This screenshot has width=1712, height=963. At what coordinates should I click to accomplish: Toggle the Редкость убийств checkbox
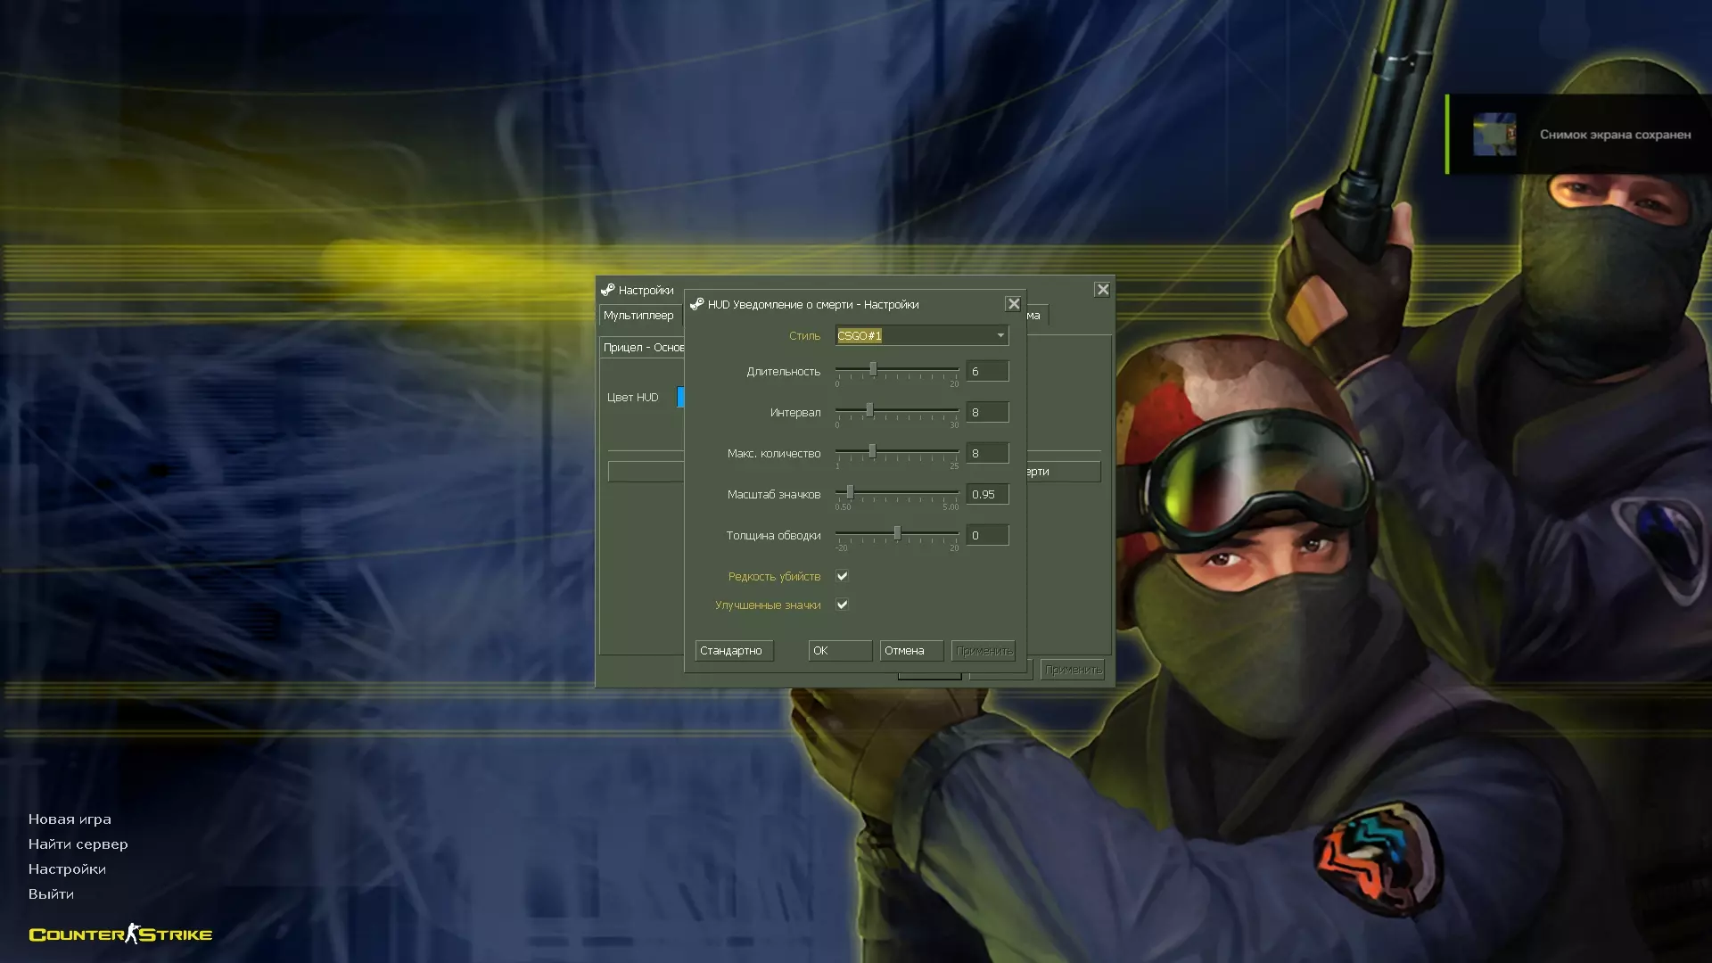click(x=842, y=576)
